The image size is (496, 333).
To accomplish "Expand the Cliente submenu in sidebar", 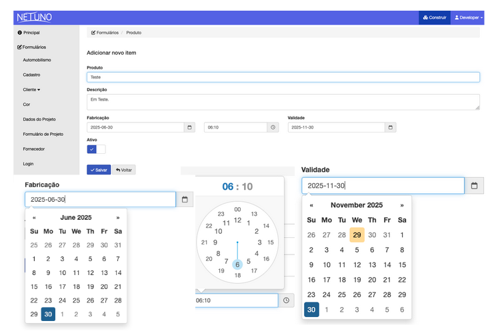I will click(31, 89).
